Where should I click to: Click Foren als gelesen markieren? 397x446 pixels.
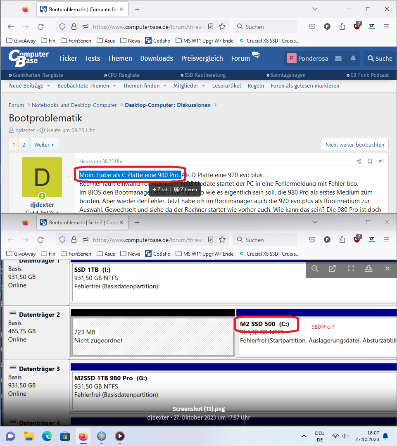pos(305,86)
